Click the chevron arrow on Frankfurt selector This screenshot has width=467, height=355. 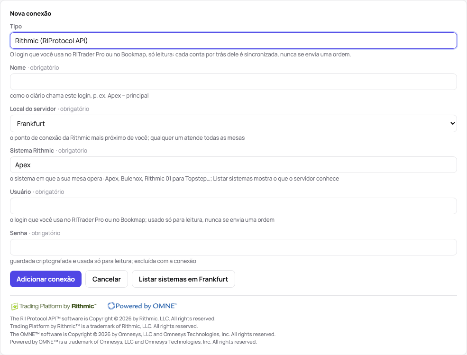point(452,123)
